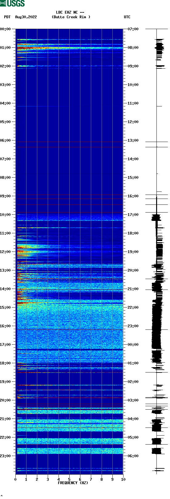Select the station title 'LBC EHZ NC --'
The width and height of the screenshot is (170, 499).
click(70, 12)
